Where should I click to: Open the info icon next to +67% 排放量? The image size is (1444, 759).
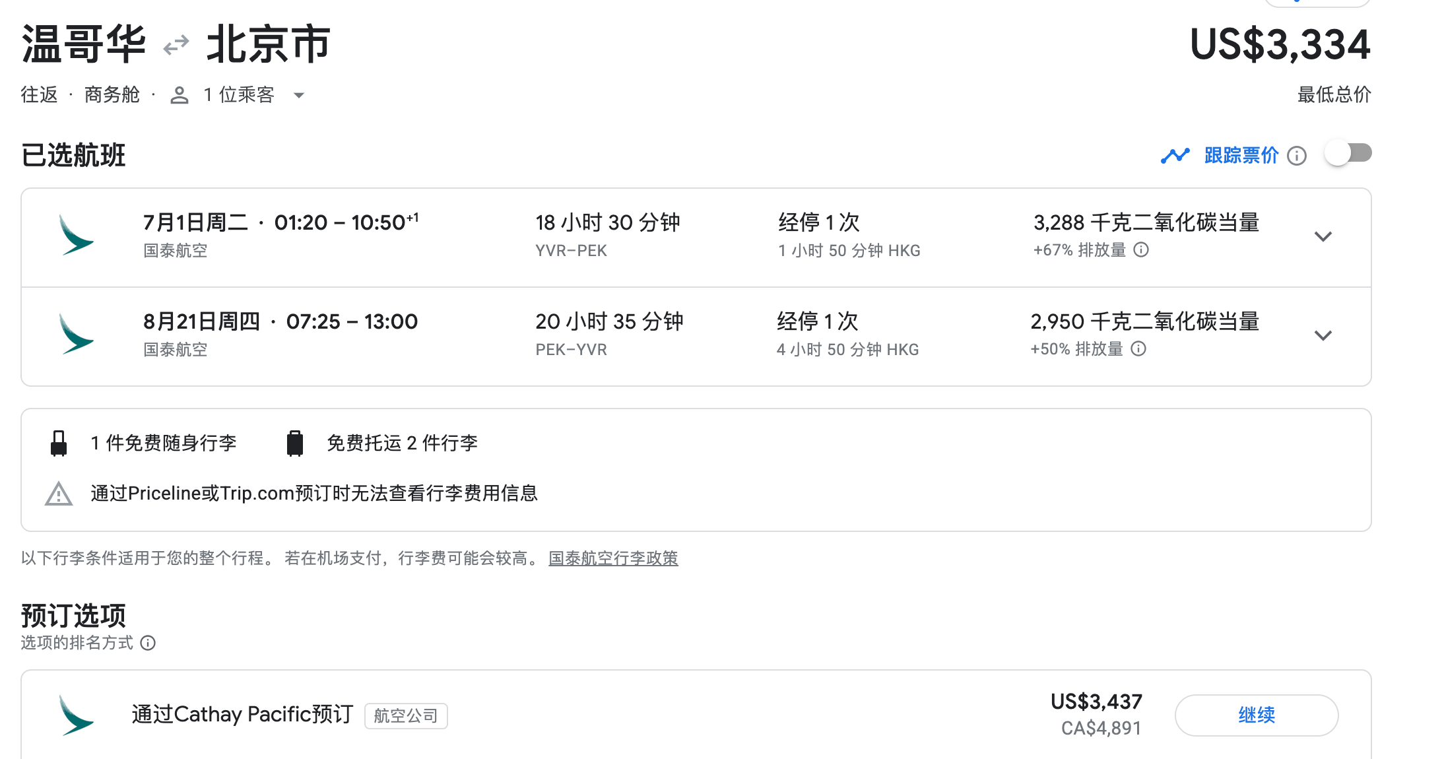point(1141,249)
